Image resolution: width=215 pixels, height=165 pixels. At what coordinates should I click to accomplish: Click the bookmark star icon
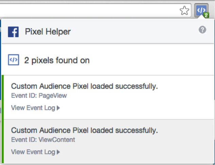coord(184,11)
